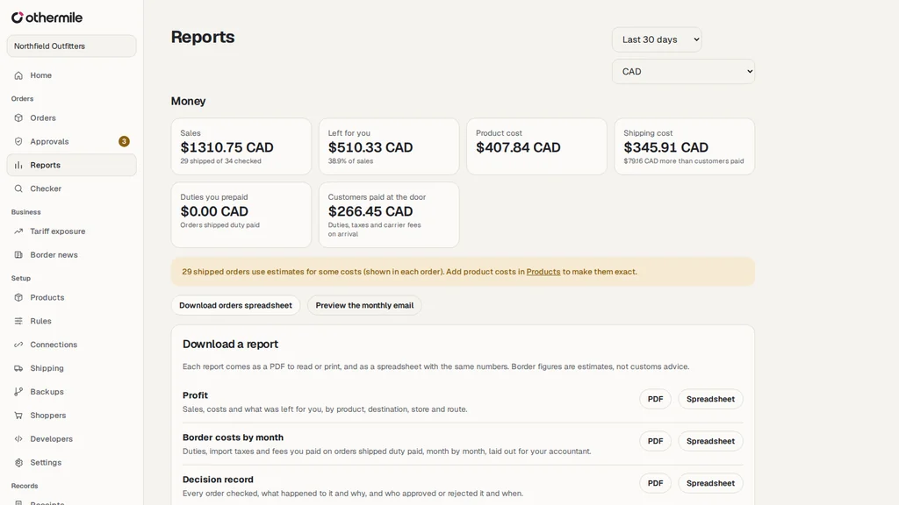Click the Business sidebar section label
This screenshot has height=505, width=899.
25,212
